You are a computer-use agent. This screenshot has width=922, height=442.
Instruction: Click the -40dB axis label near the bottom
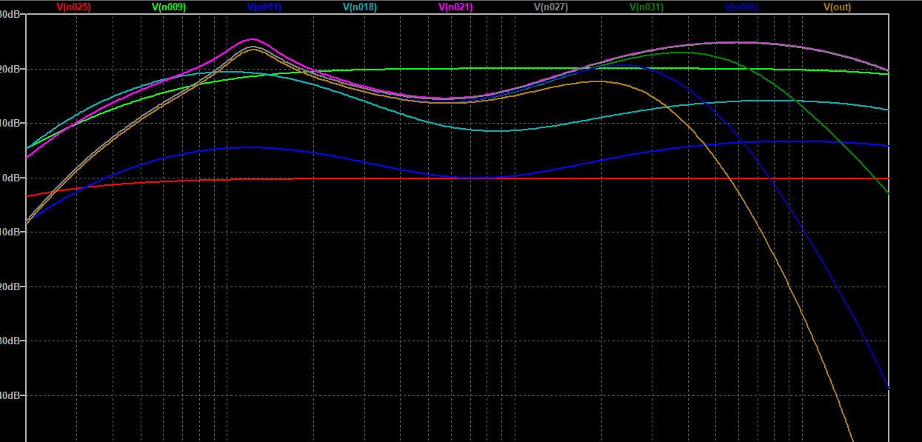[9, 395]
